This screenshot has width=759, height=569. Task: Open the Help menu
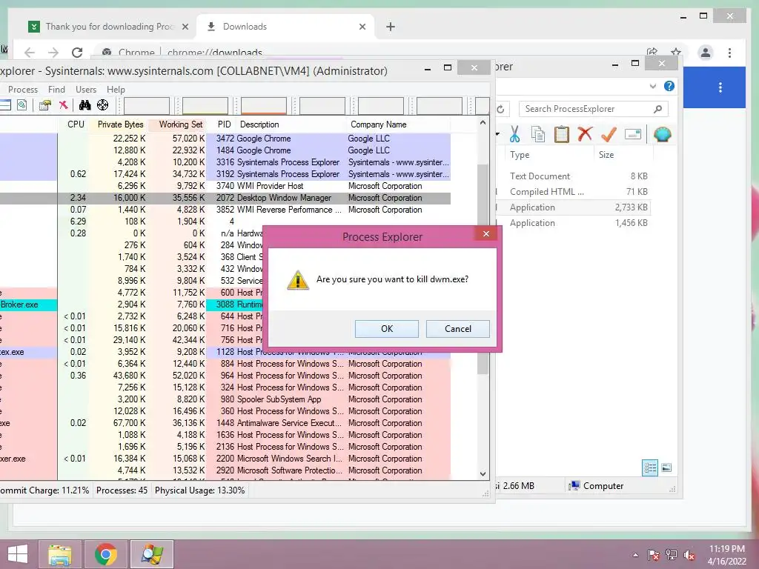tap(116, 90)
